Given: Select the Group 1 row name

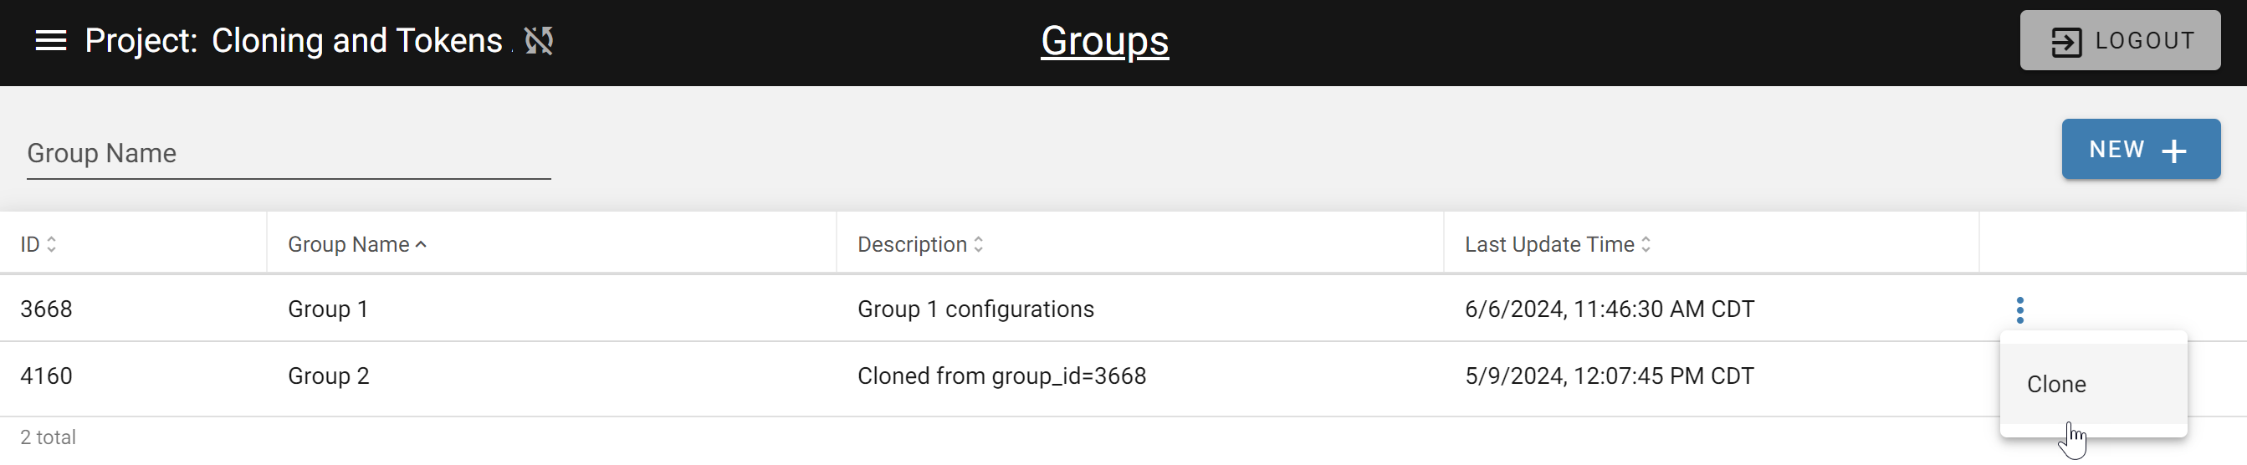Looking at the screenshot, I should pyautogui.click(x=328, y=309).
